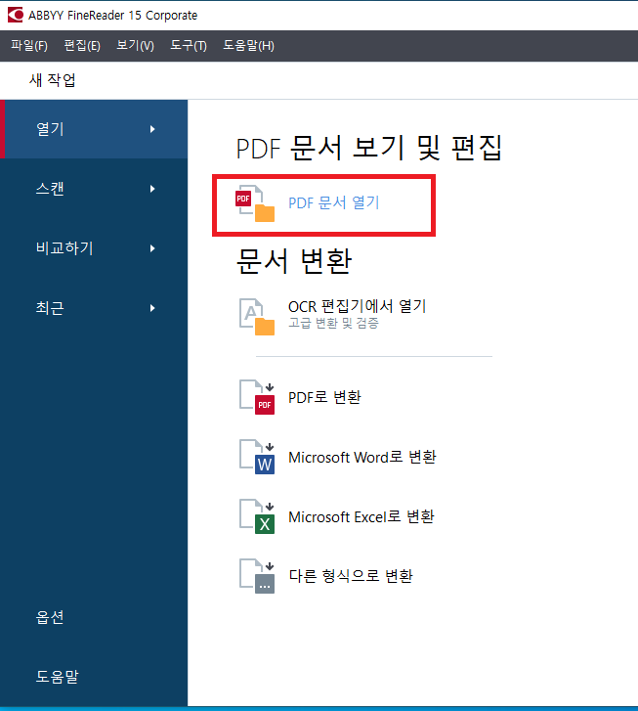Click the PDF 문서 열기 link

[x=334, y=202]
